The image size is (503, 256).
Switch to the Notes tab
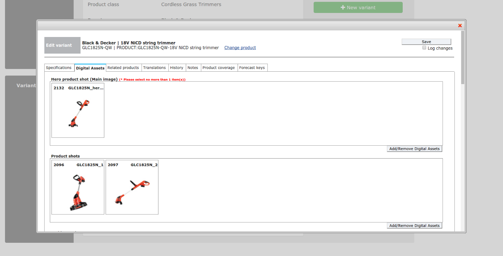pos(193,68)
